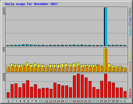Screen dimensions: 133x104
Task: Click the orange Sites bar for day 24
Action: tap(98, 68)
